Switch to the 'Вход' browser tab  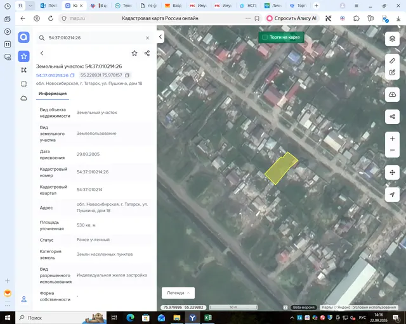pos(173,6)
